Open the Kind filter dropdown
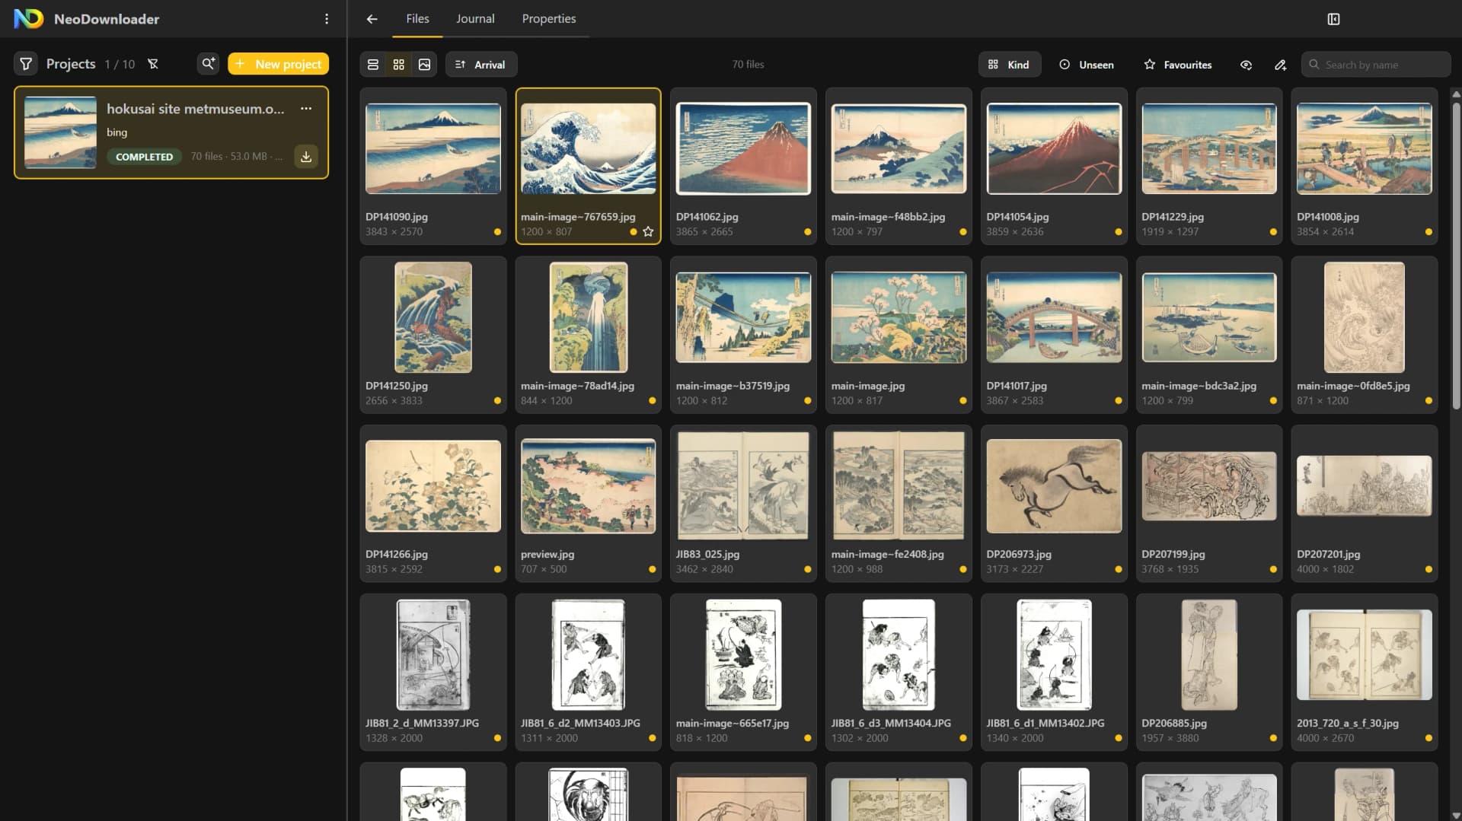The image size is (1462, 821). tap(1009, 65)
